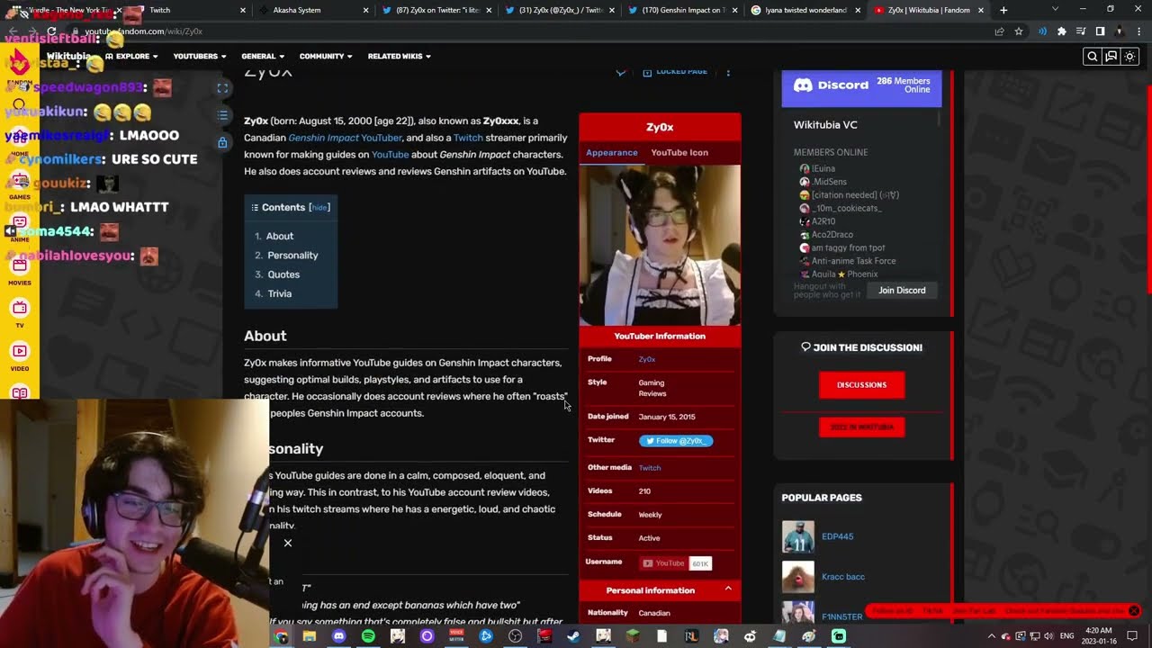
Task: Close the bottom red banner
Action: click(x=1134, y=611)
